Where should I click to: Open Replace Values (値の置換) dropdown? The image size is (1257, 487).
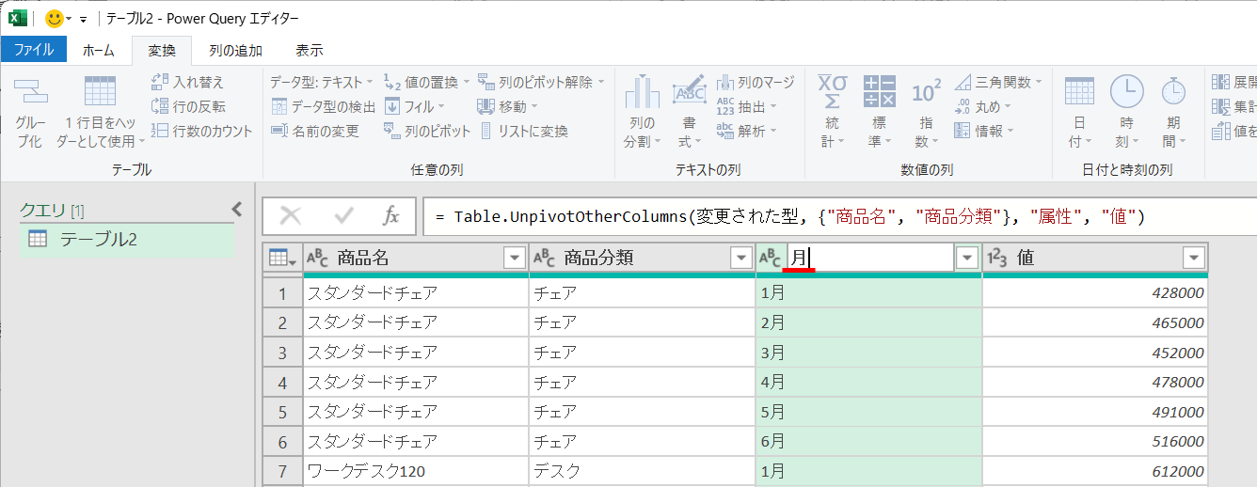click(426, 83)
